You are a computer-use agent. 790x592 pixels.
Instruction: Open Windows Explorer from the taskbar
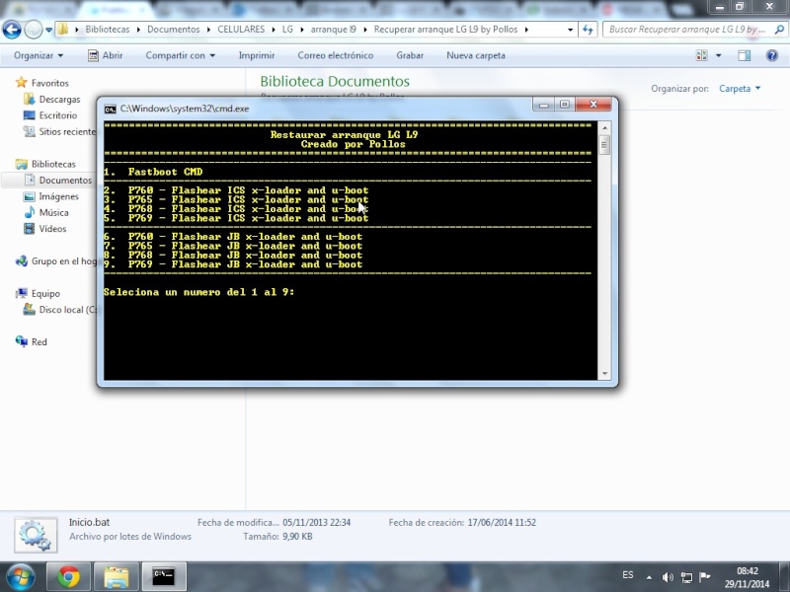pyautogui.click(x=117, y=577)
